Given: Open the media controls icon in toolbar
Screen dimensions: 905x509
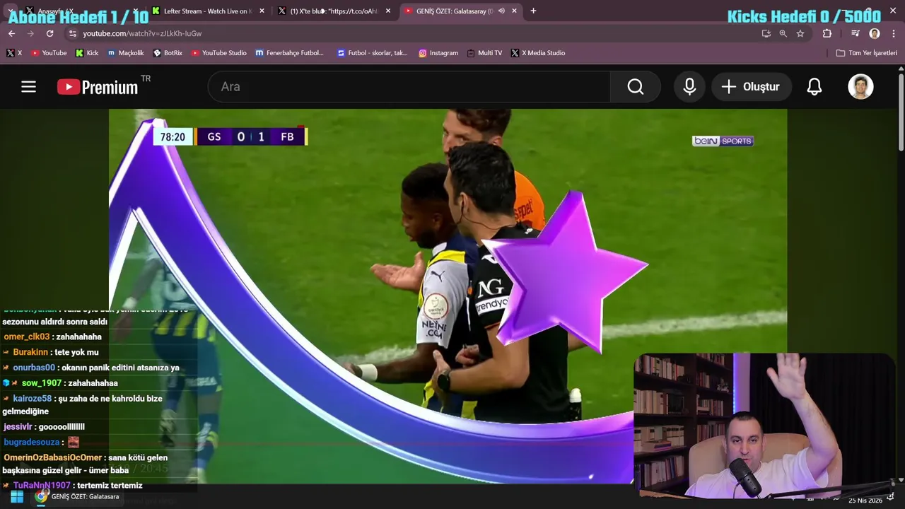Looking at the screenshot, I should (856, 33).
